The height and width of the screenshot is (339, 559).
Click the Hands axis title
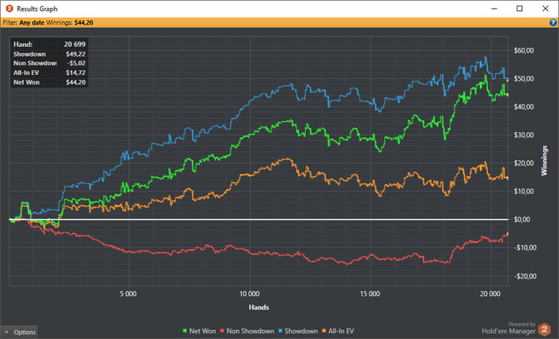(259, 307)
